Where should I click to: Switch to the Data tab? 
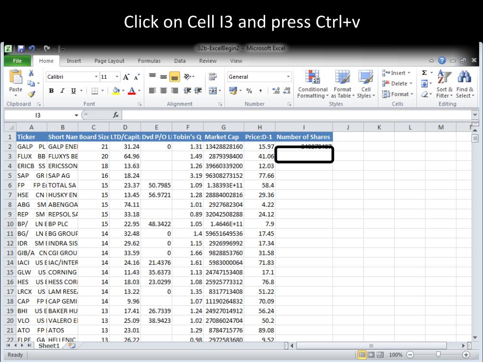[180, 61]
